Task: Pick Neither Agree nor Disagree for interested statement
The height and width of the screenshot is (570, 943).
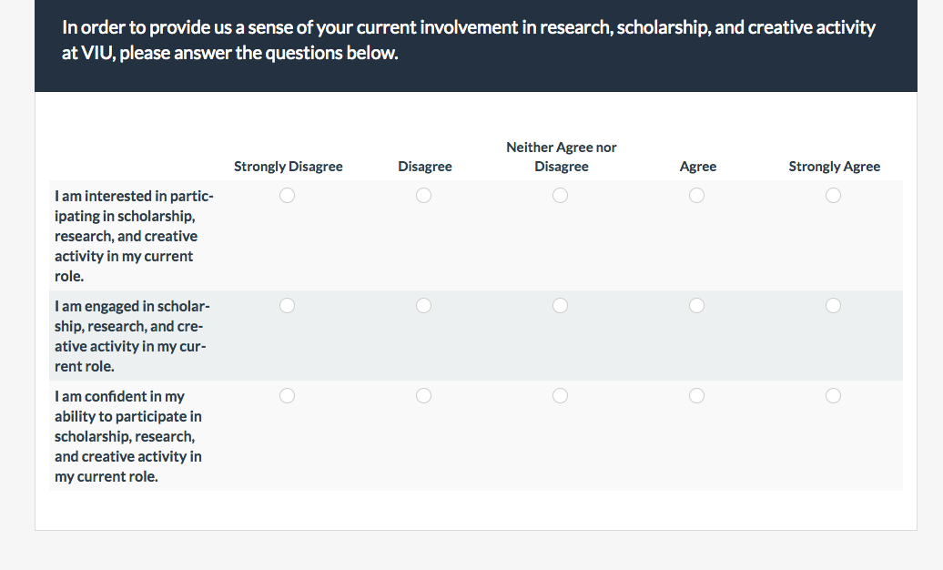Action: (x=561, y=196)
